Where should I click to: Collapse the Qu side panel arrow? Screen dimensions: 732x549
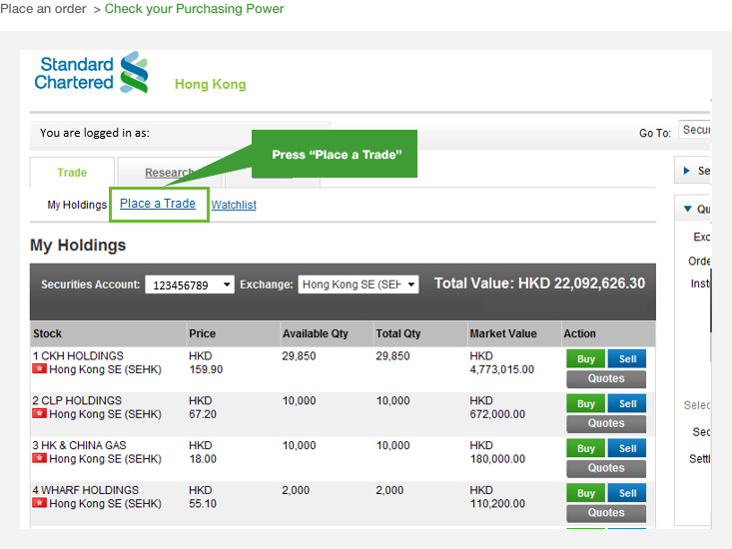pos(688,209)
